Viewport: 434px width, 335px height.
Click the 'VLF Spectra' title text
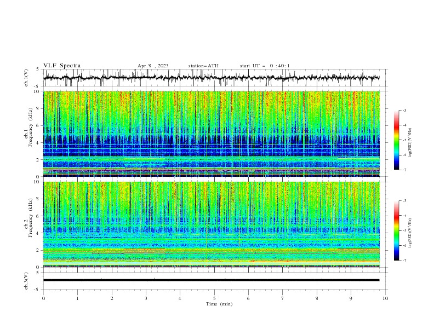click(x=62, y=66)
